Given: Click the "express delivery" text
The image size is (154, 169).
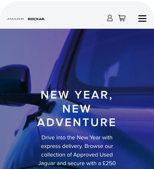Looking at the screenshot, I should [62, 146].
